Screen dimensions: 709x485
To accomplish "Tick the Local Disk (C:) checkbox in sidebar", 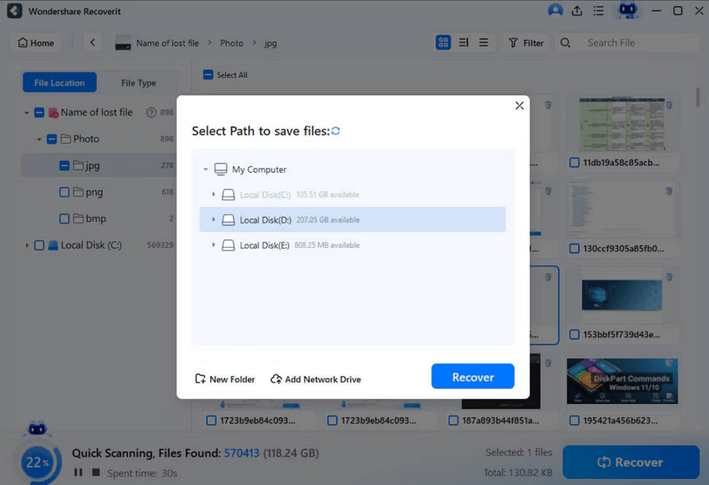I will [x=38, y=245].
